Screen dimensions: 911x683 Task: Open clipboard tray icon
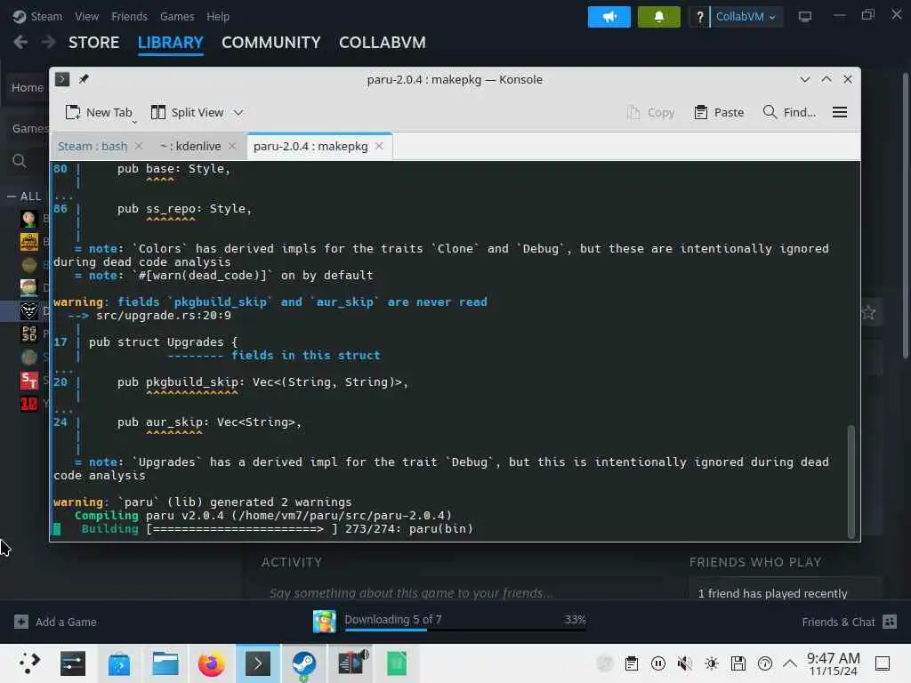click(632, 663)
